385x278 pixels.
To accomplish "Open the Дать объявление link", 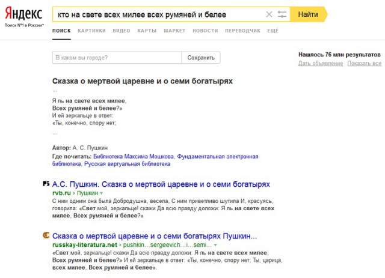I will [321, 64].
